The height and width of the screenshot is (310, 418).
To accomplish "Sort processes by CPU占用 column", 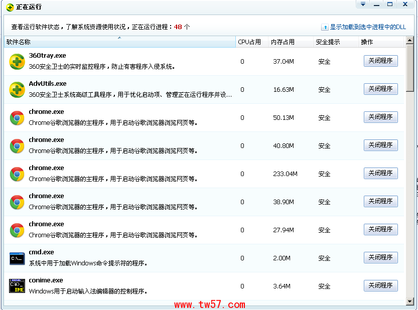I will 249,42.
